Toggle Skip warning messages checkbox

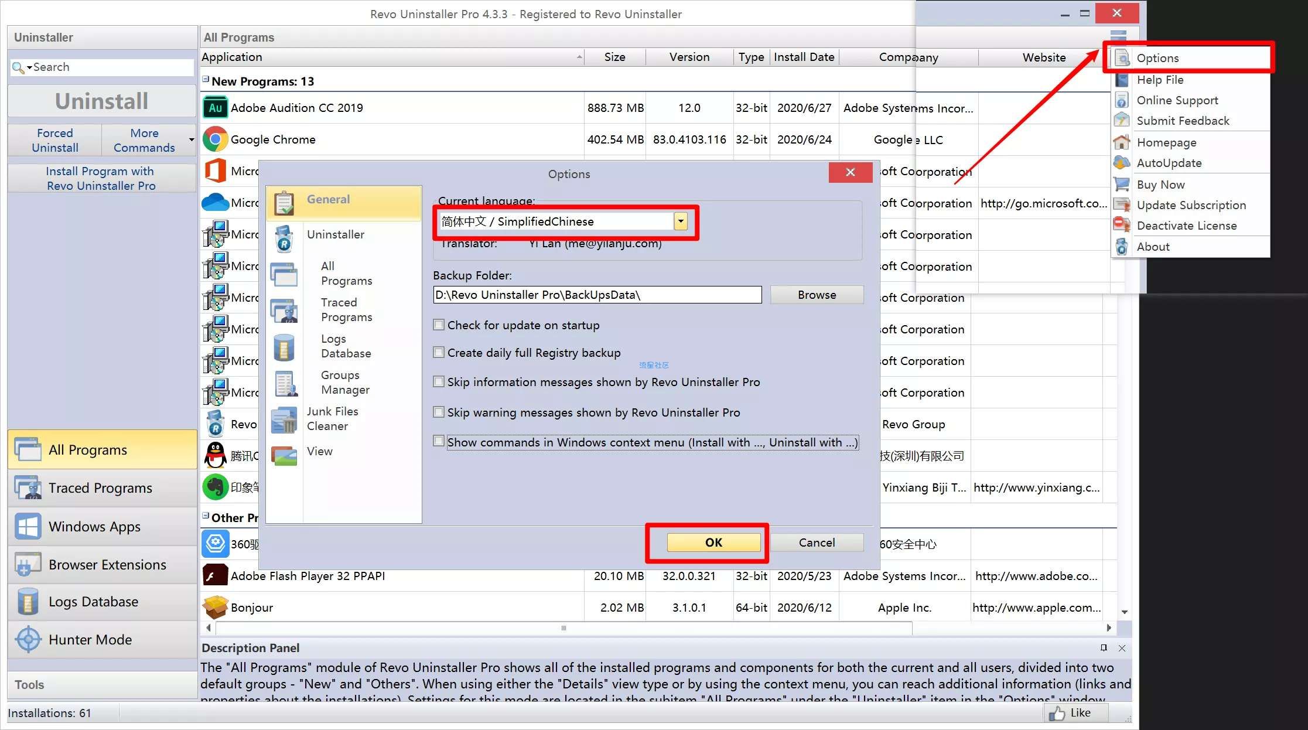click(x=438, y=412)
